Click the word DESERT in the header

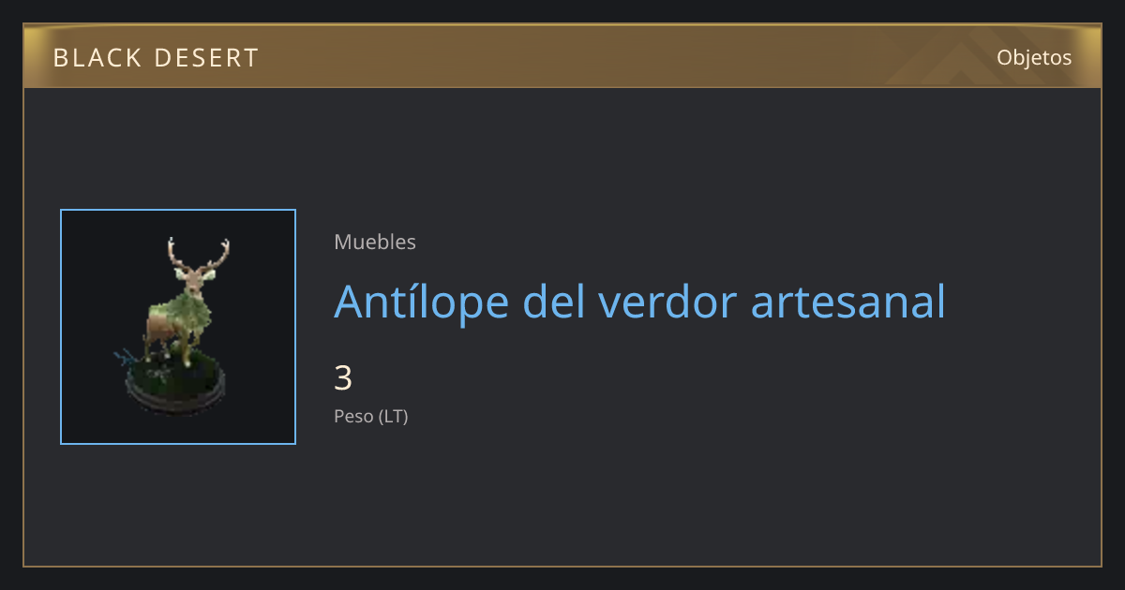206,58
